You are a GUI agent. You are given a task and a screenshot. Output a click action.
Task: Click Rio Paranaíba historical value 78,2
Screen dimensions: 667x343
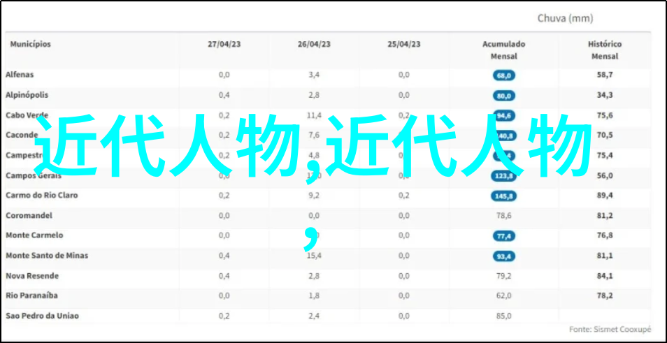[605, 295]
